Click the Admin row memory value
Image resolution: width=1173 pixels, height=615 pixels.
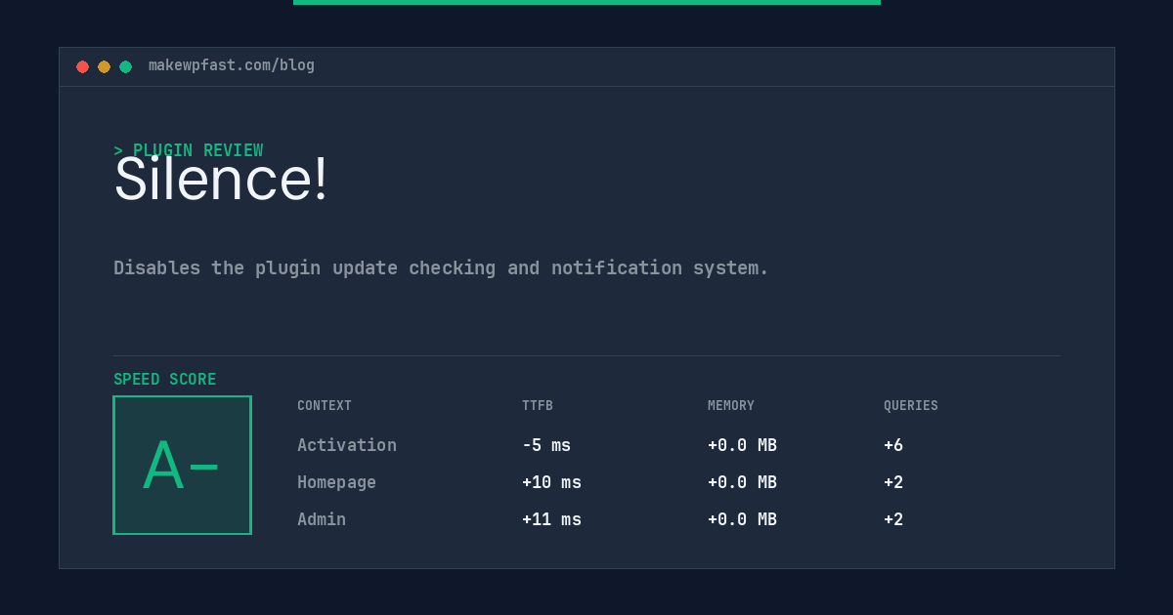(x=742, y=519)
